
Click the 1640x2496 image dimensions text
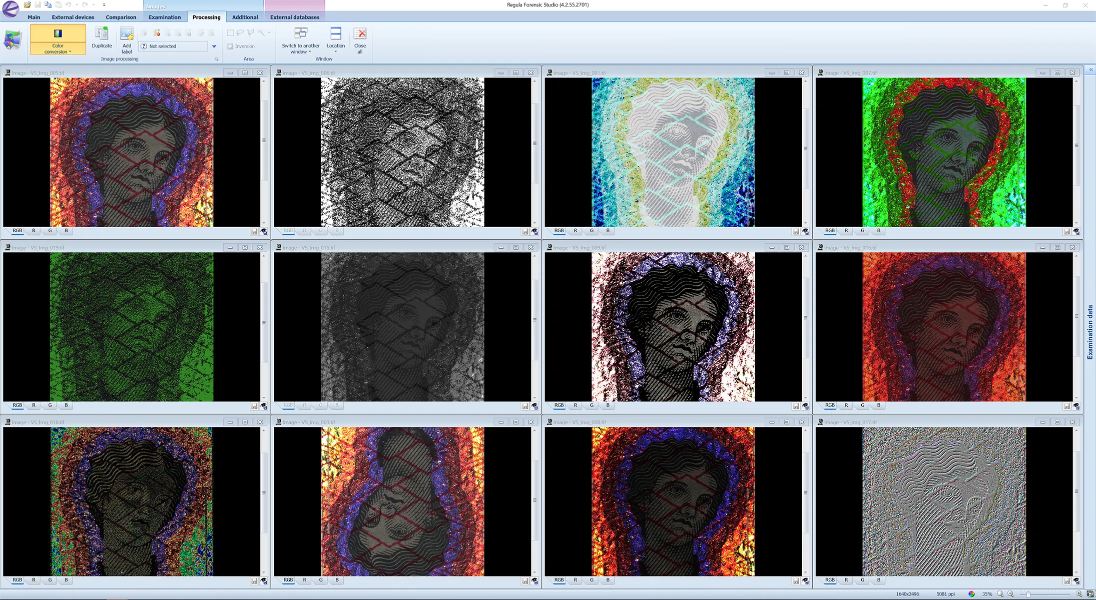(x=907, y=594)
